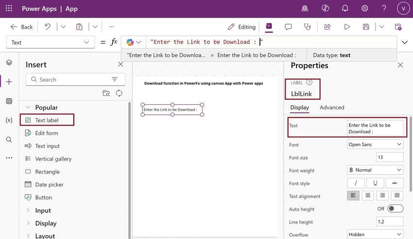Refresh the Insert component list
Screen dimensions: 413x239
coord(119,93)
